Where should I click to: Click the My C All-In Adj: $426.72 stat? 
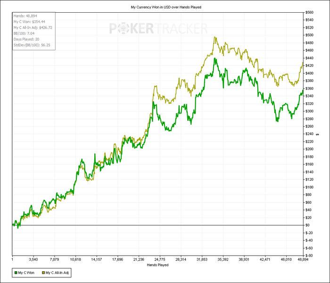33,27
